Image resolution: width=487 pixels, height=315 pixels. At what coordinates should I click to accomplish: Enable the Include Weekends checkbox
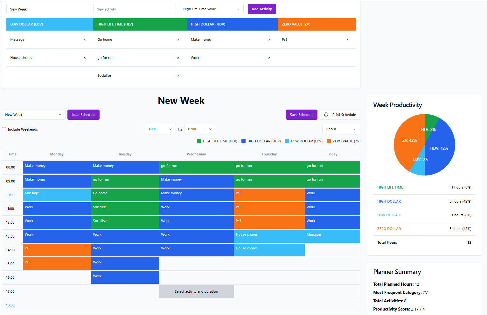(4, 129)
